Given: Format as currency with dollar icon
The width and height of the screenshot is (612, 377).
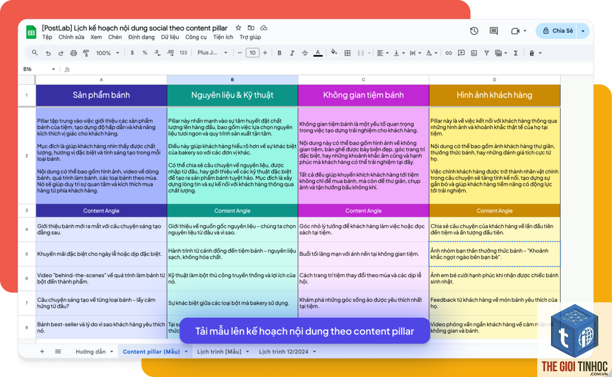Looking at the screenshot, I should [132, 53].
